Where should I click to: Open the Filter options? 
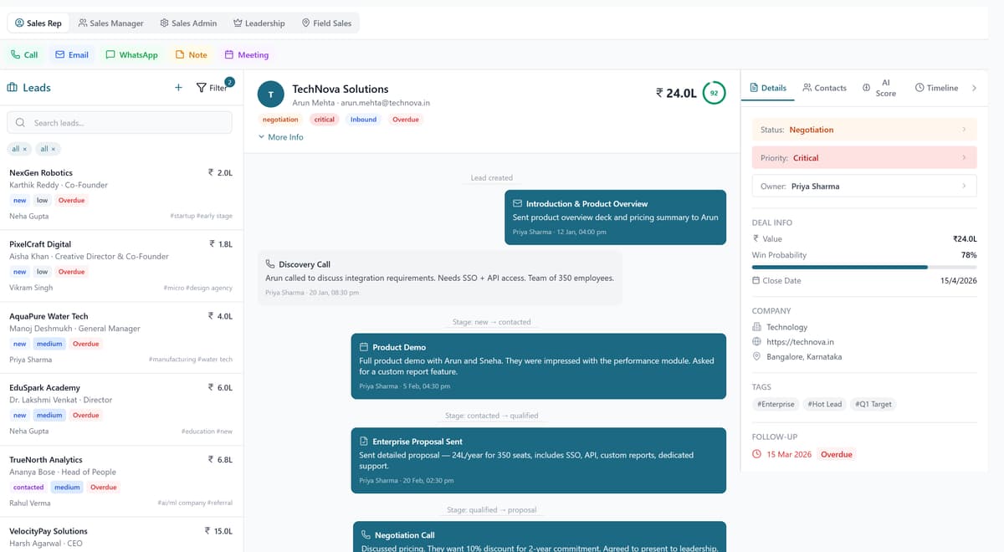(x=212, y=87)
